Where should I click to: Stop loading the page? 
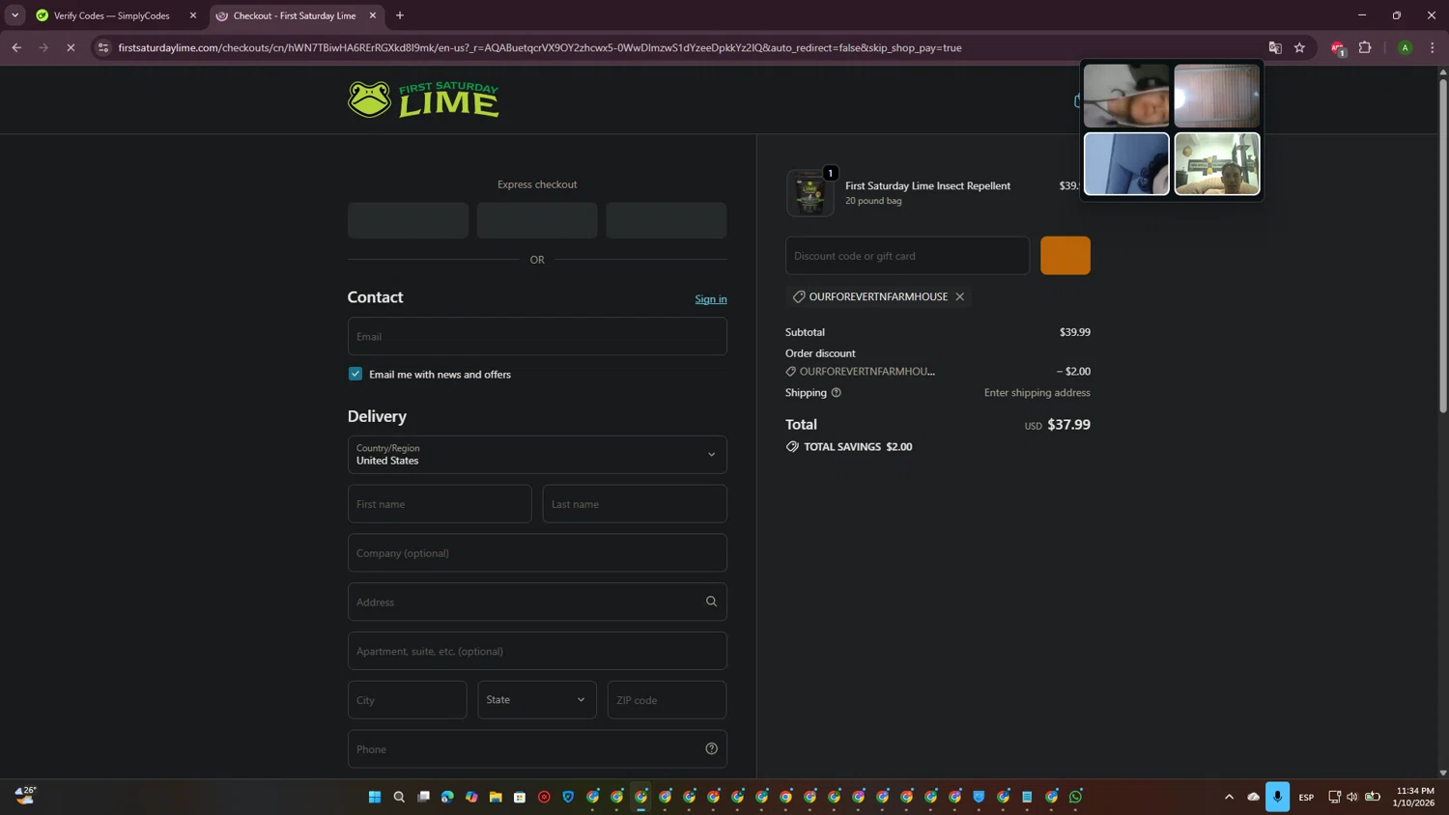pyautogui.click(x=71, y=47)
